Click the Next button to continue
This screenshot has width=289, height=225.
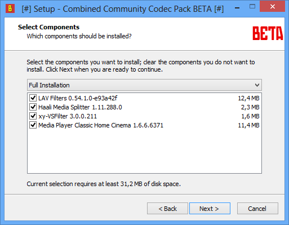tap(210, 209)
